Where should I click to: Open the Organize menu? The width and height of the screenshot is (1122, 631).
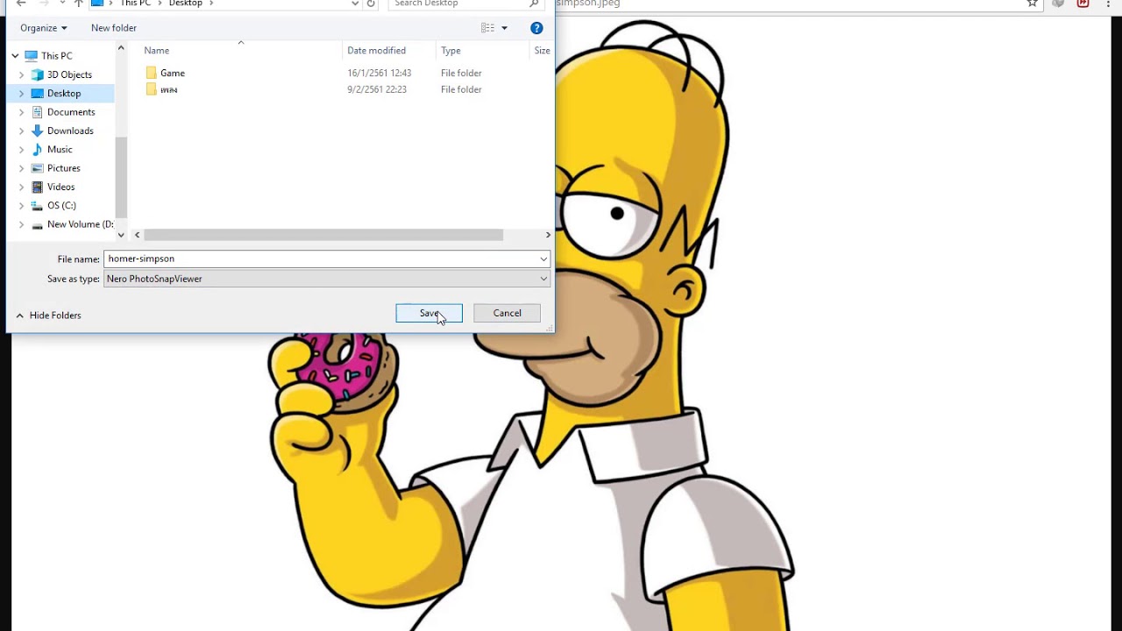coord(43,28)
